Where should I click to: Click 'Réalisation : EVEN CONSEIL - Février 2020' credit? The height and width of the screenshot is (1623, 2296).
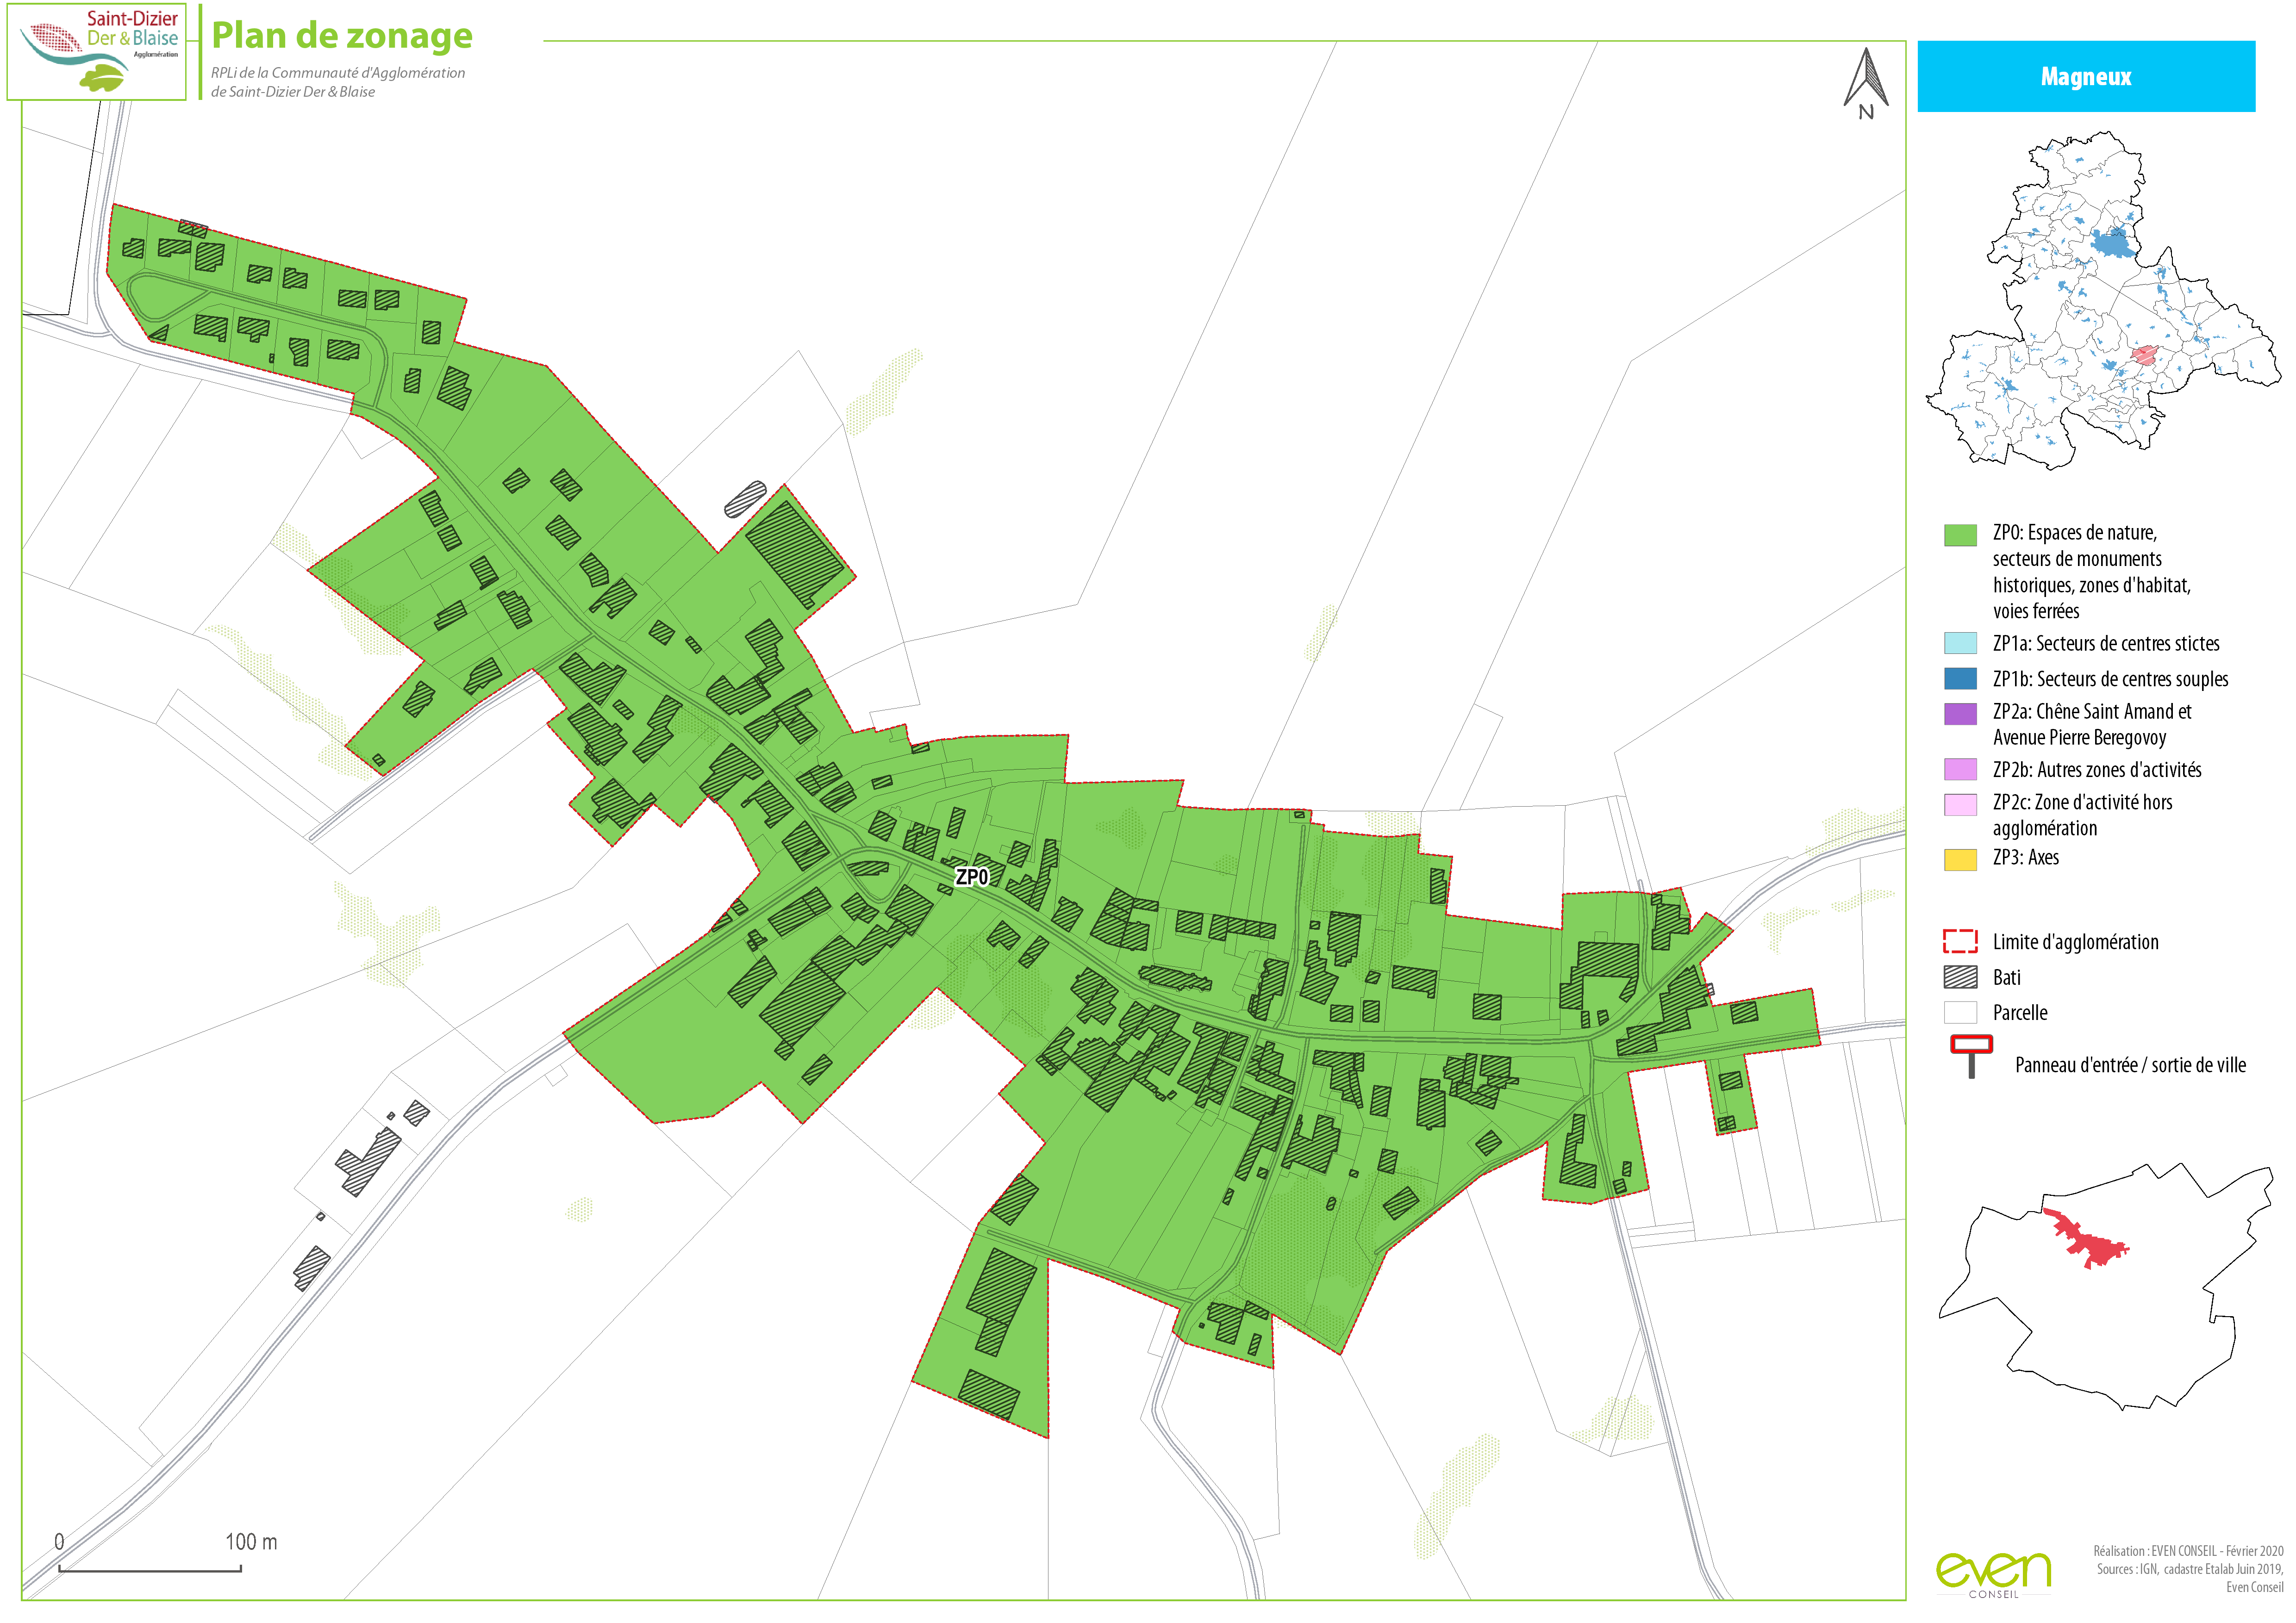pos(2188,1551)
